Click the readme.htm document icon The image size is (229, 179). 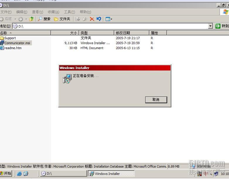point(2,48)
